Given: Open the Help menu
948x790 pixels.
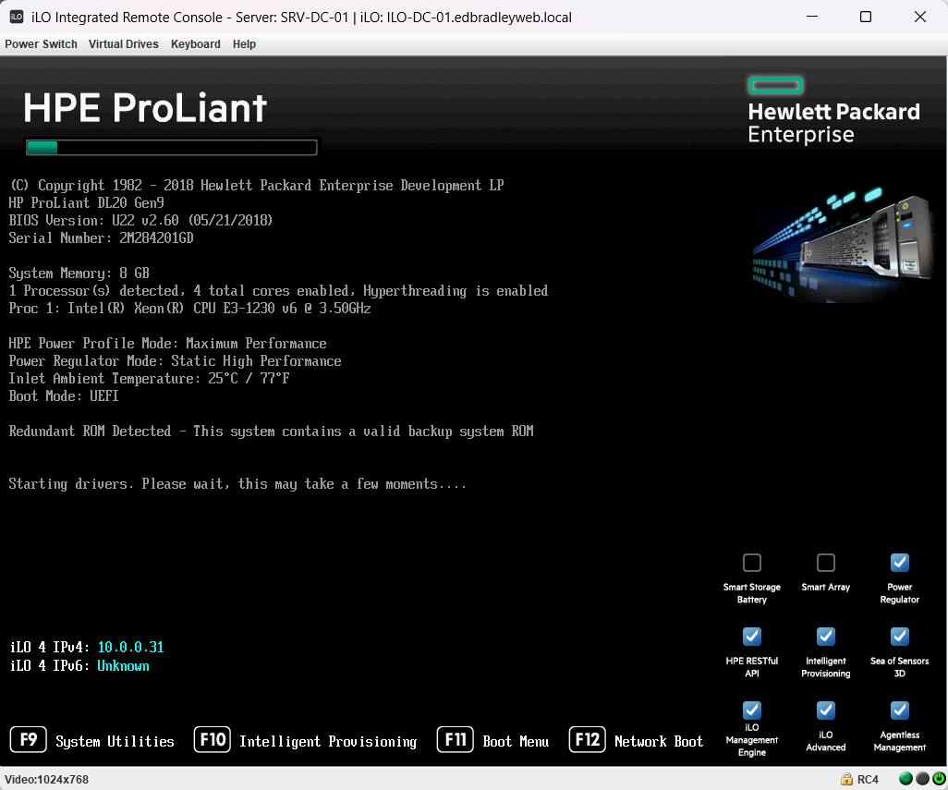Looking at the screenshot, I should point(244,43).
